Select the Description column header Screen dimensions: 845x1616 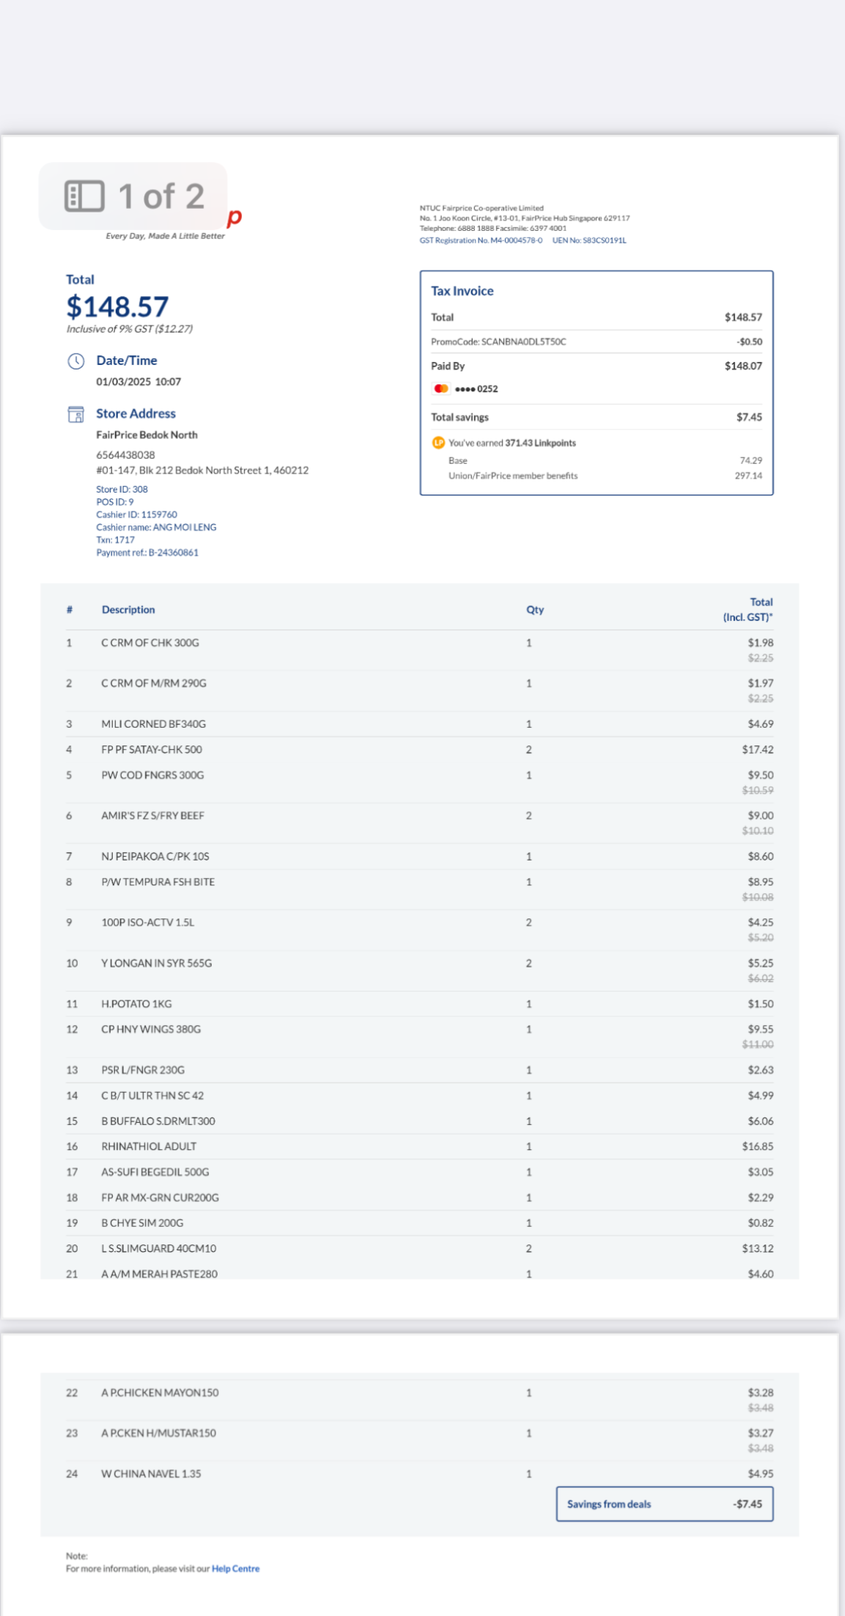[x=128, y=610]
